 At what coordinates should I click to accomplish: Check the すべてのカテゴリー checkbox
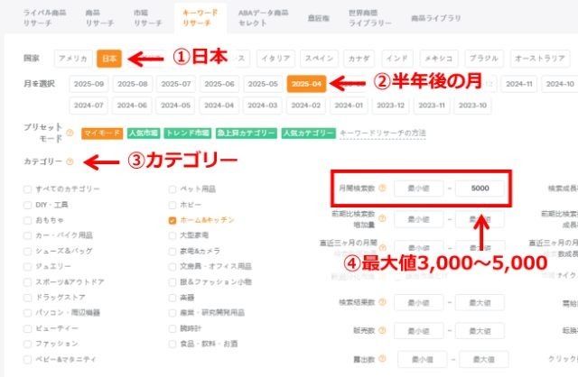27,189
